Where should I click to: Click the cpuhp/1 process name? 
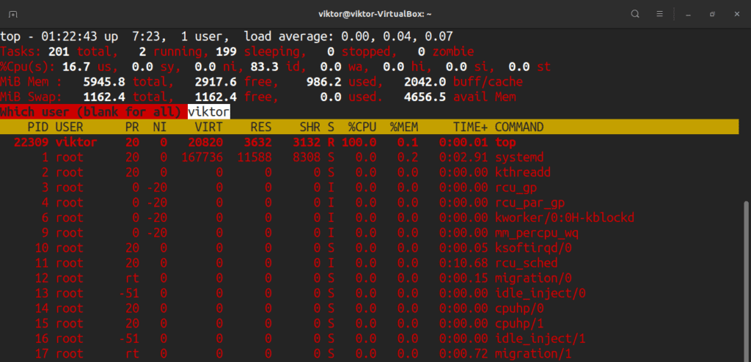click(519, 324)
